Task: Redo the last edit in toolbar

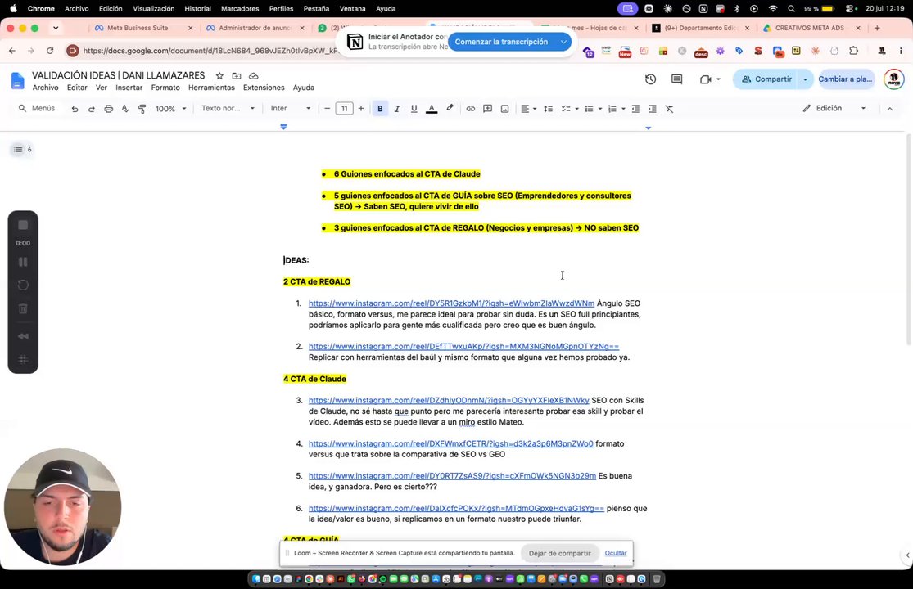Action: click(92, 109)
